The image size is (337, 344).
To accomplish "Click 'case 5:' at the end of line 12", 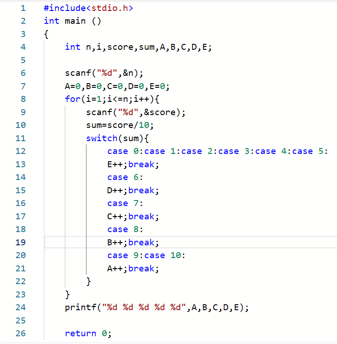I will tap(310, 151).
